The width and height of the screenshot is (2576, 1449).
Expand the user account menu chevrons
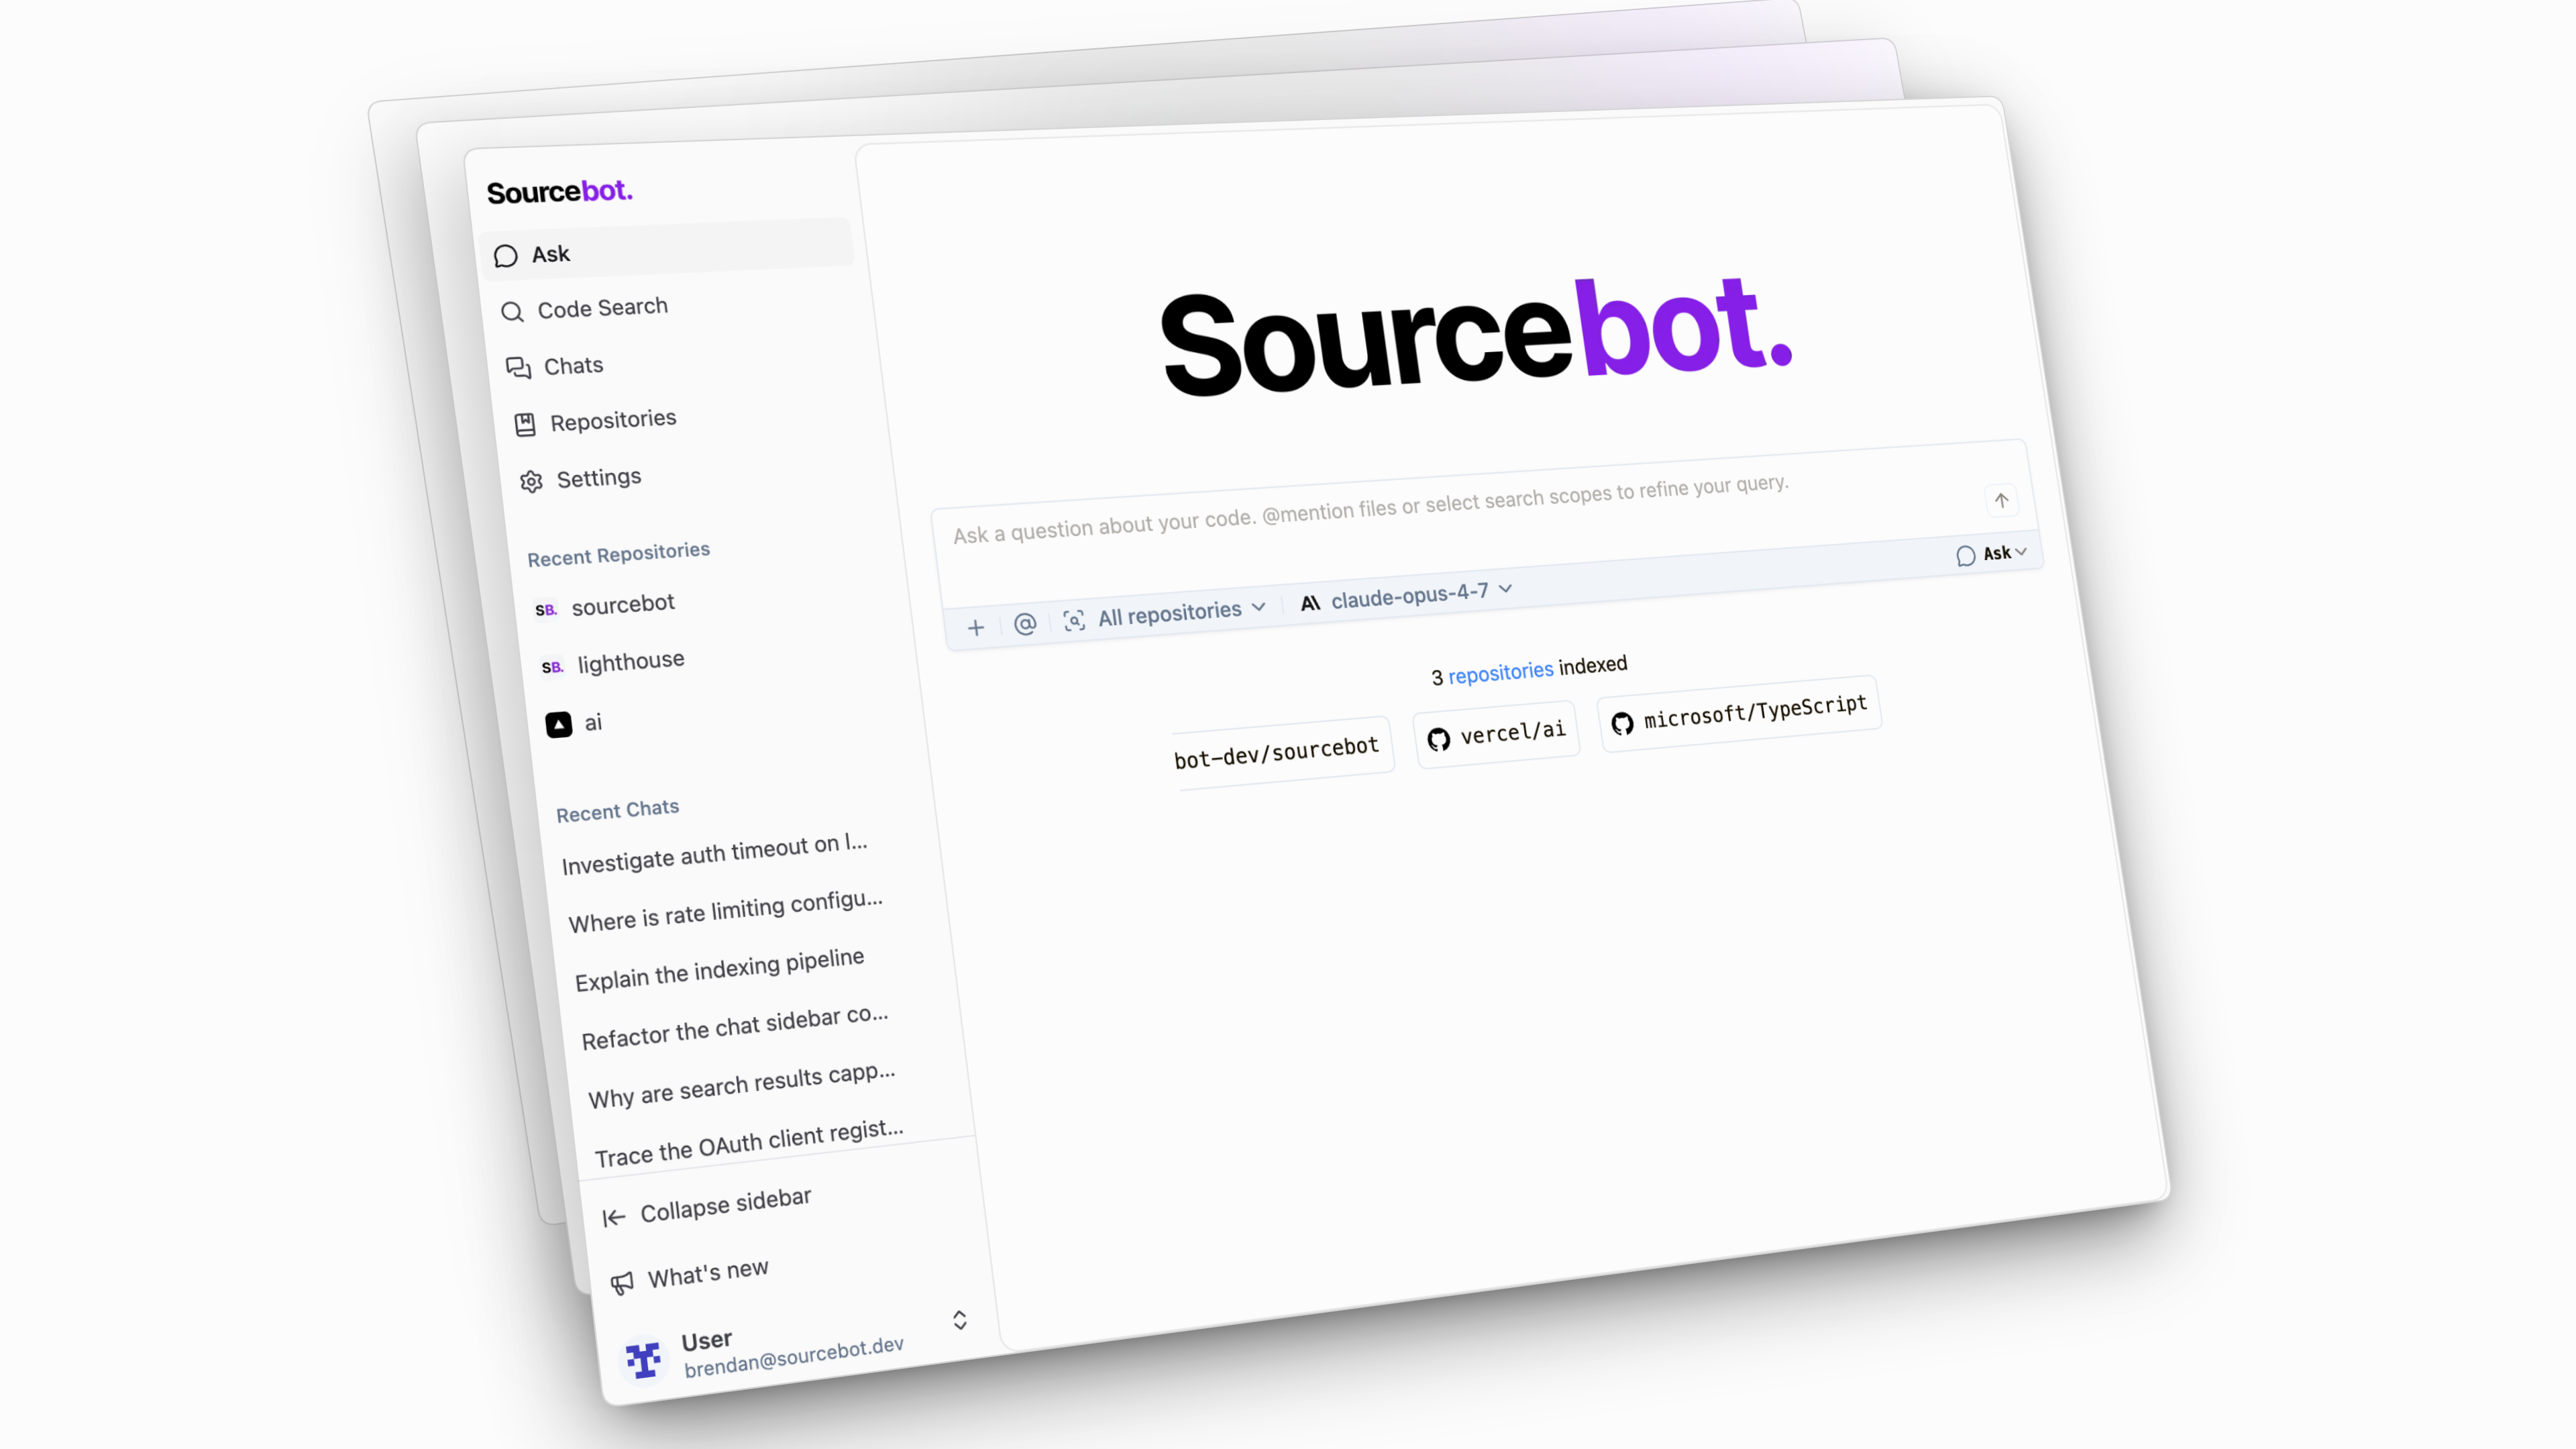[x=960, y=1320]
